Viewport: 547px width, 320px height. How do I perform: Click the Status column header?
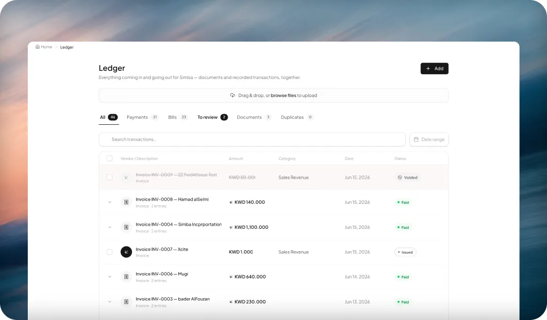click(x=400, y=158)
